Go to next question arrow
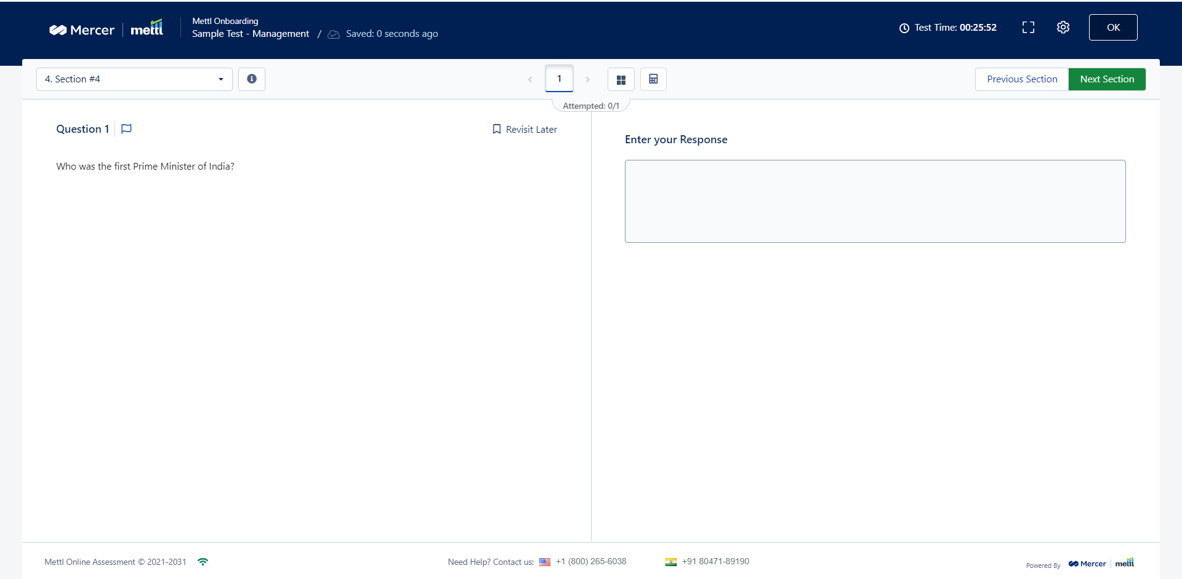Image resolution: width=1182 pixels, height=579 pixels. pos(587,79)
